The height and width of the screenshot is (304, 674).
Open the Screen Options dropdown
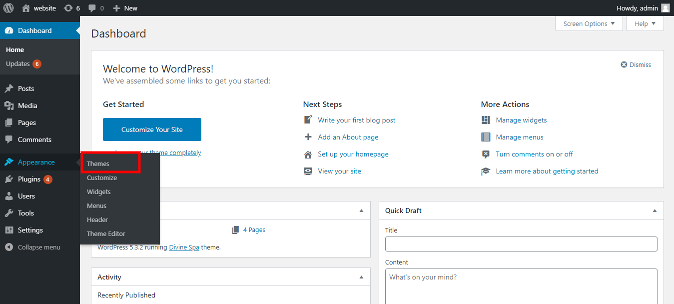tap(589, 23)
